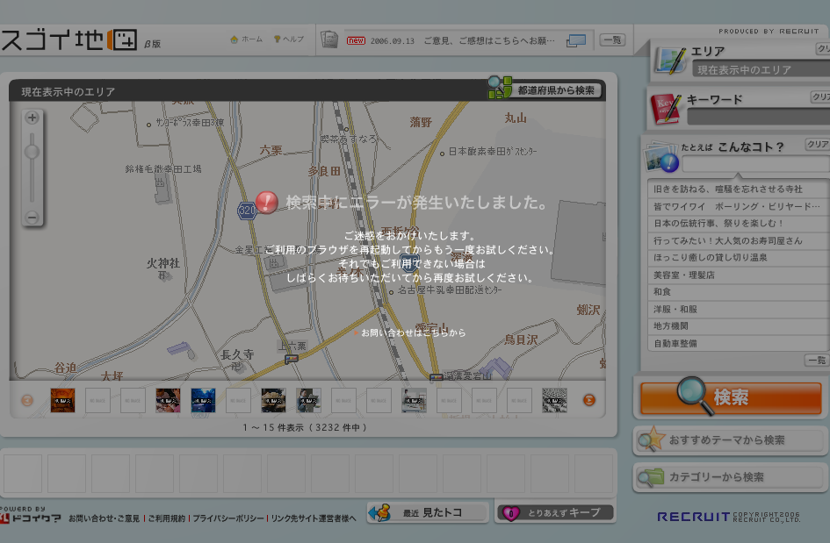Show previous thumbnails with left arrow
The image size is (830, 543).
27,401
